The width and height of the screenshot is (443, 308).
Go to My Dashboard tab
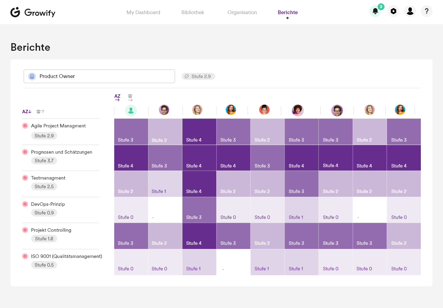point(143,12)
